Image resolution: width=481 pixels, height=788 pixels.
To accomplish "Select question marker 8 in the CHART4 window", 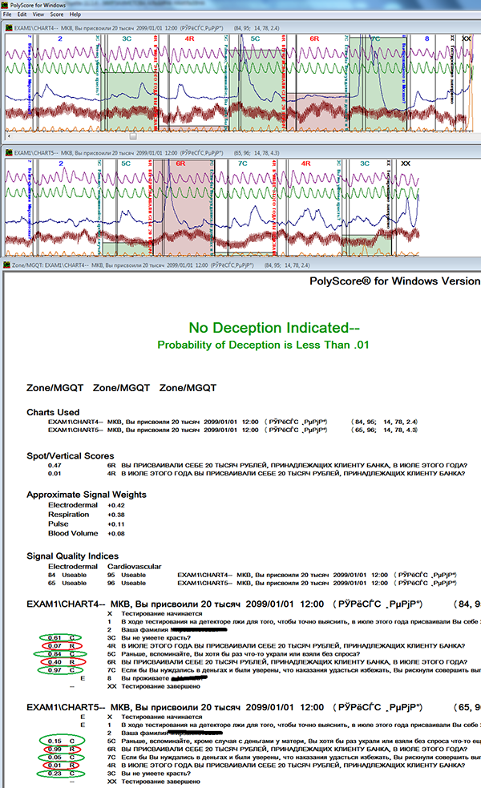I will (427, 38).
